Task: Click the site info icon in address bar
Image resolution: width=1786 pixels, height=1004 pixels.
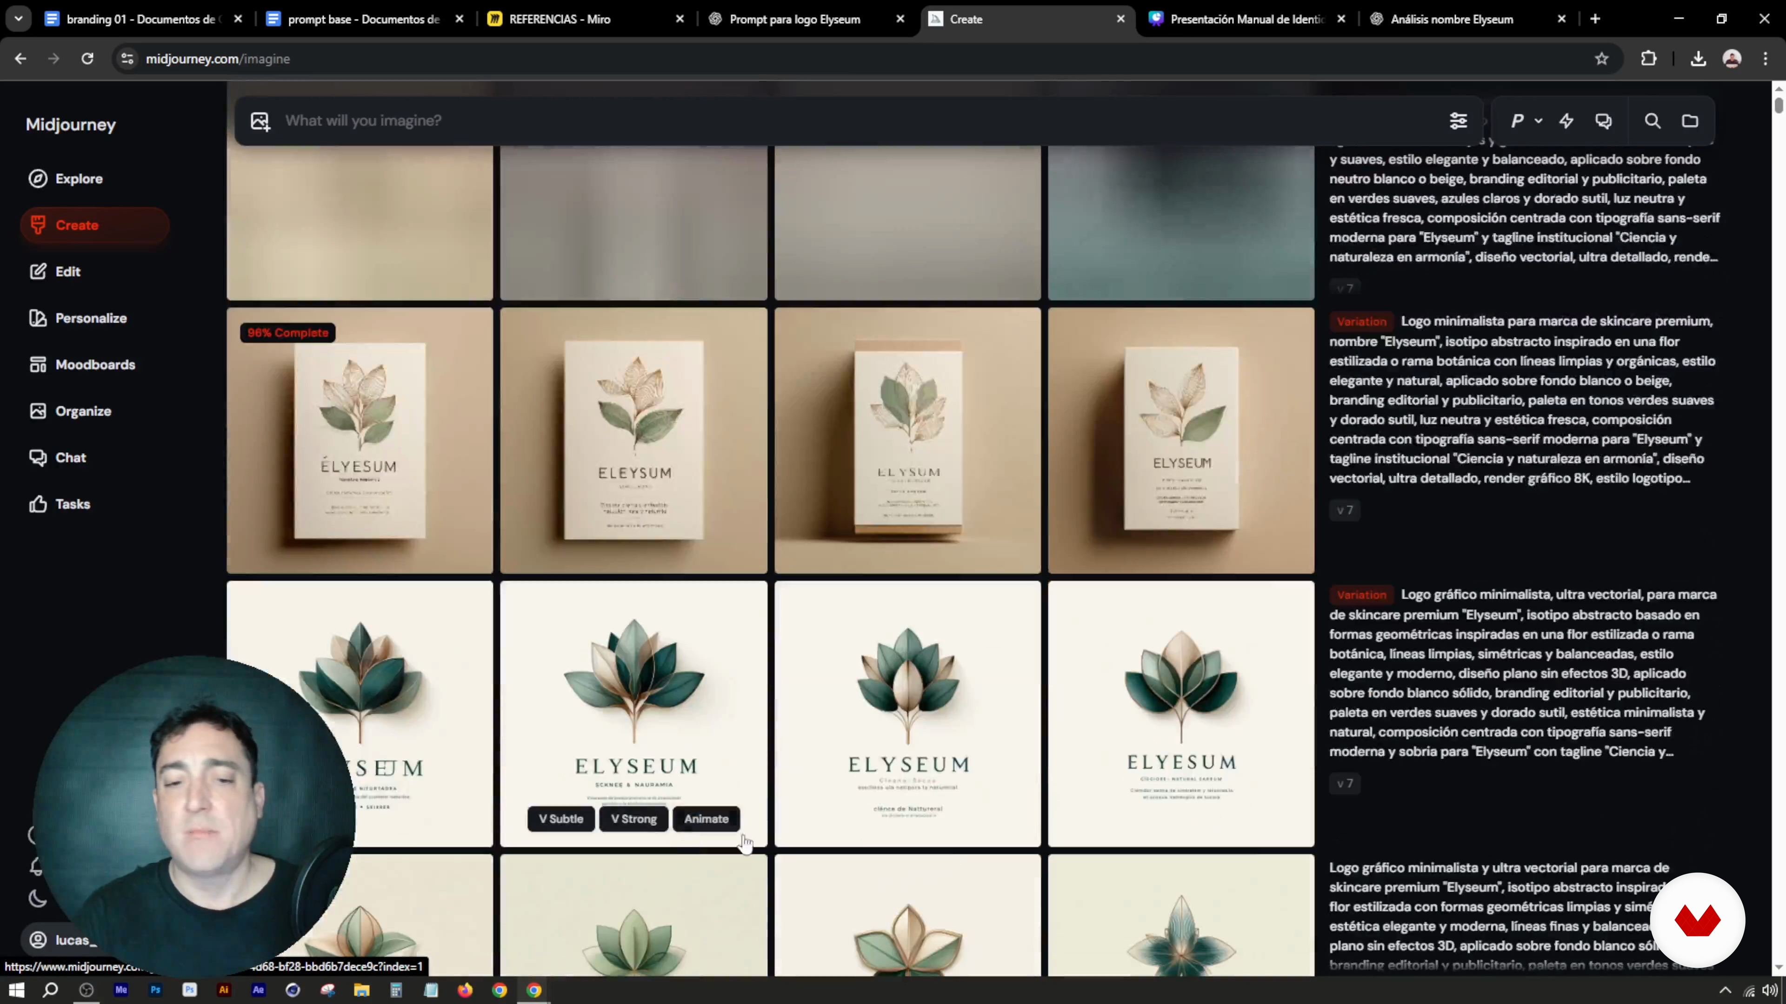Action: coord(127,59)
